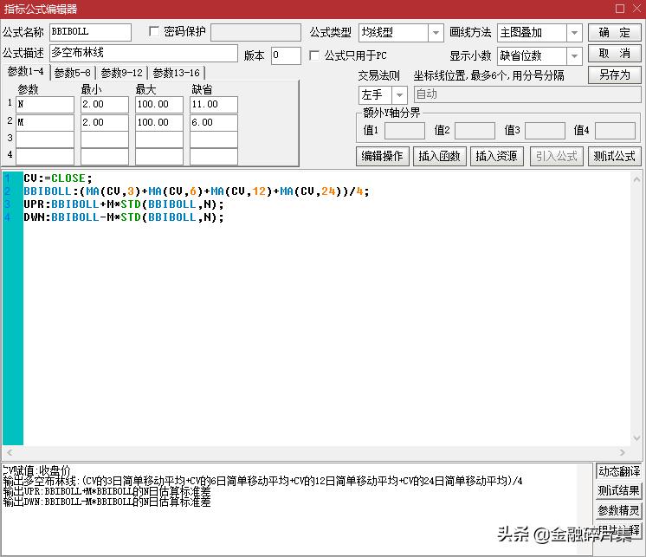Close the formula editor window
This screenshot has width=646, height=557.
point(636,9)
